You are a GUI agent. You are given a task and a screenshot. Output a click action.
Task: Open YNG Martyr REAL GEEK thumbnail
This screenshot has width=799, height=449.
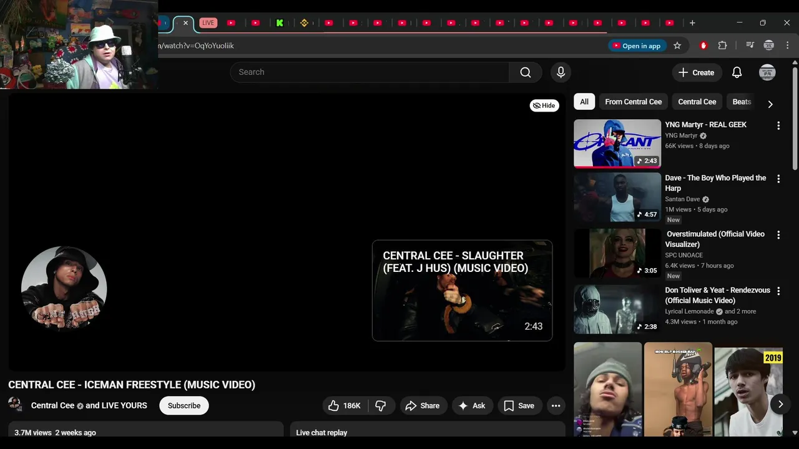(x=617, y=144)
